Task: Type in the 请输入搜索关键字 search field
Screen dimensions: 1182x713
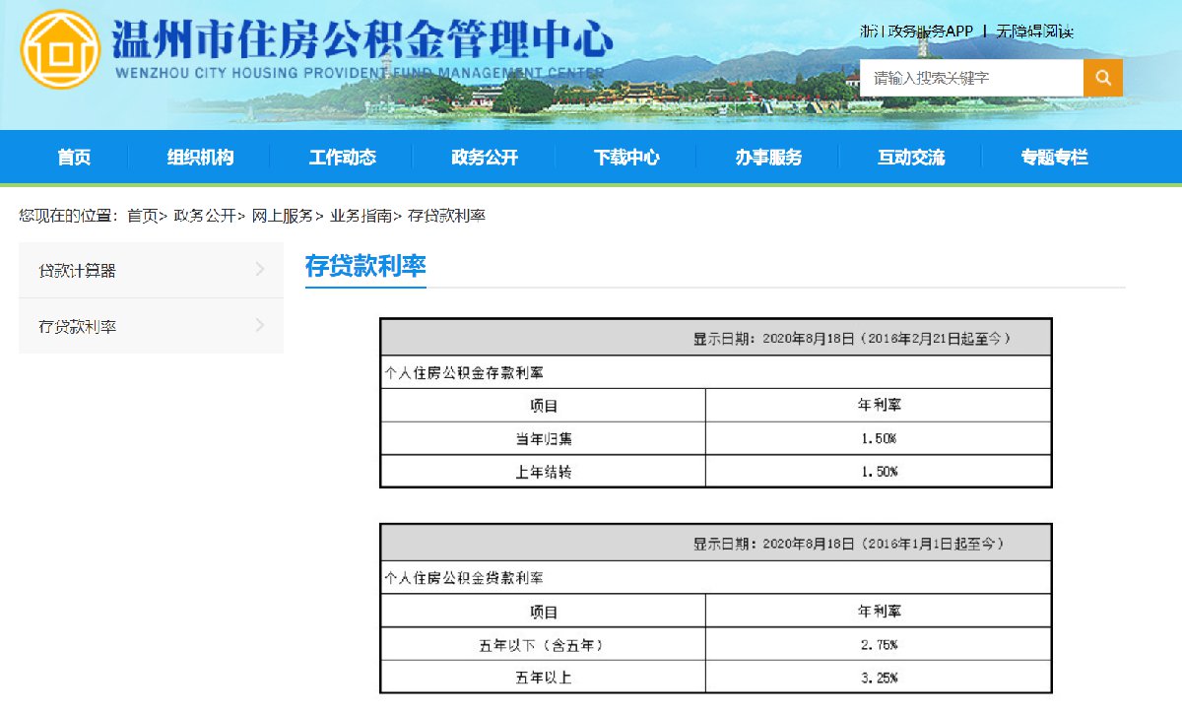Action: [x=971, y=78]
